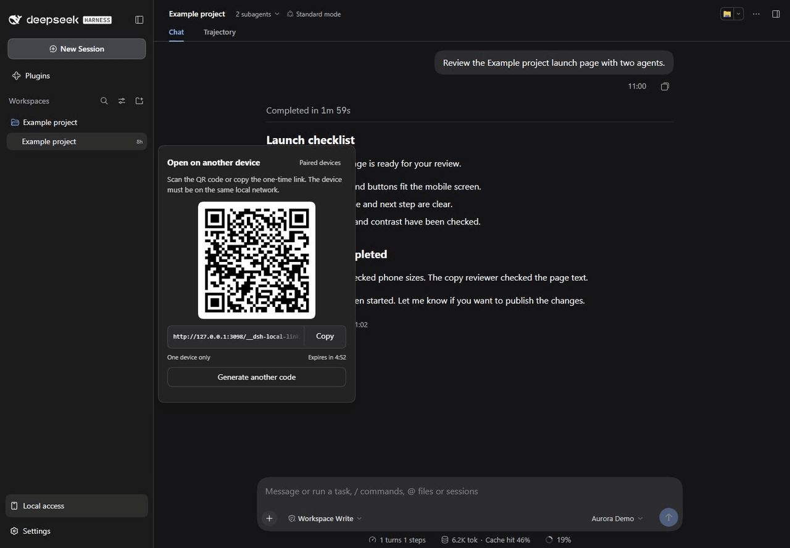Focus the message input field
This screenshot has height=548, width=790.
tap(470, 492)
